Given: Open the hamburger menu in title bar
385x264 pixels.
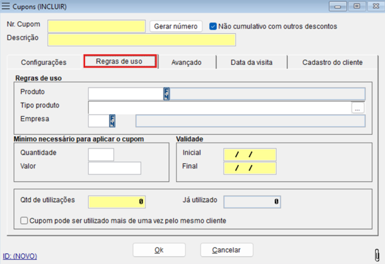Looking at the screenshot, I should click(6, 6).
